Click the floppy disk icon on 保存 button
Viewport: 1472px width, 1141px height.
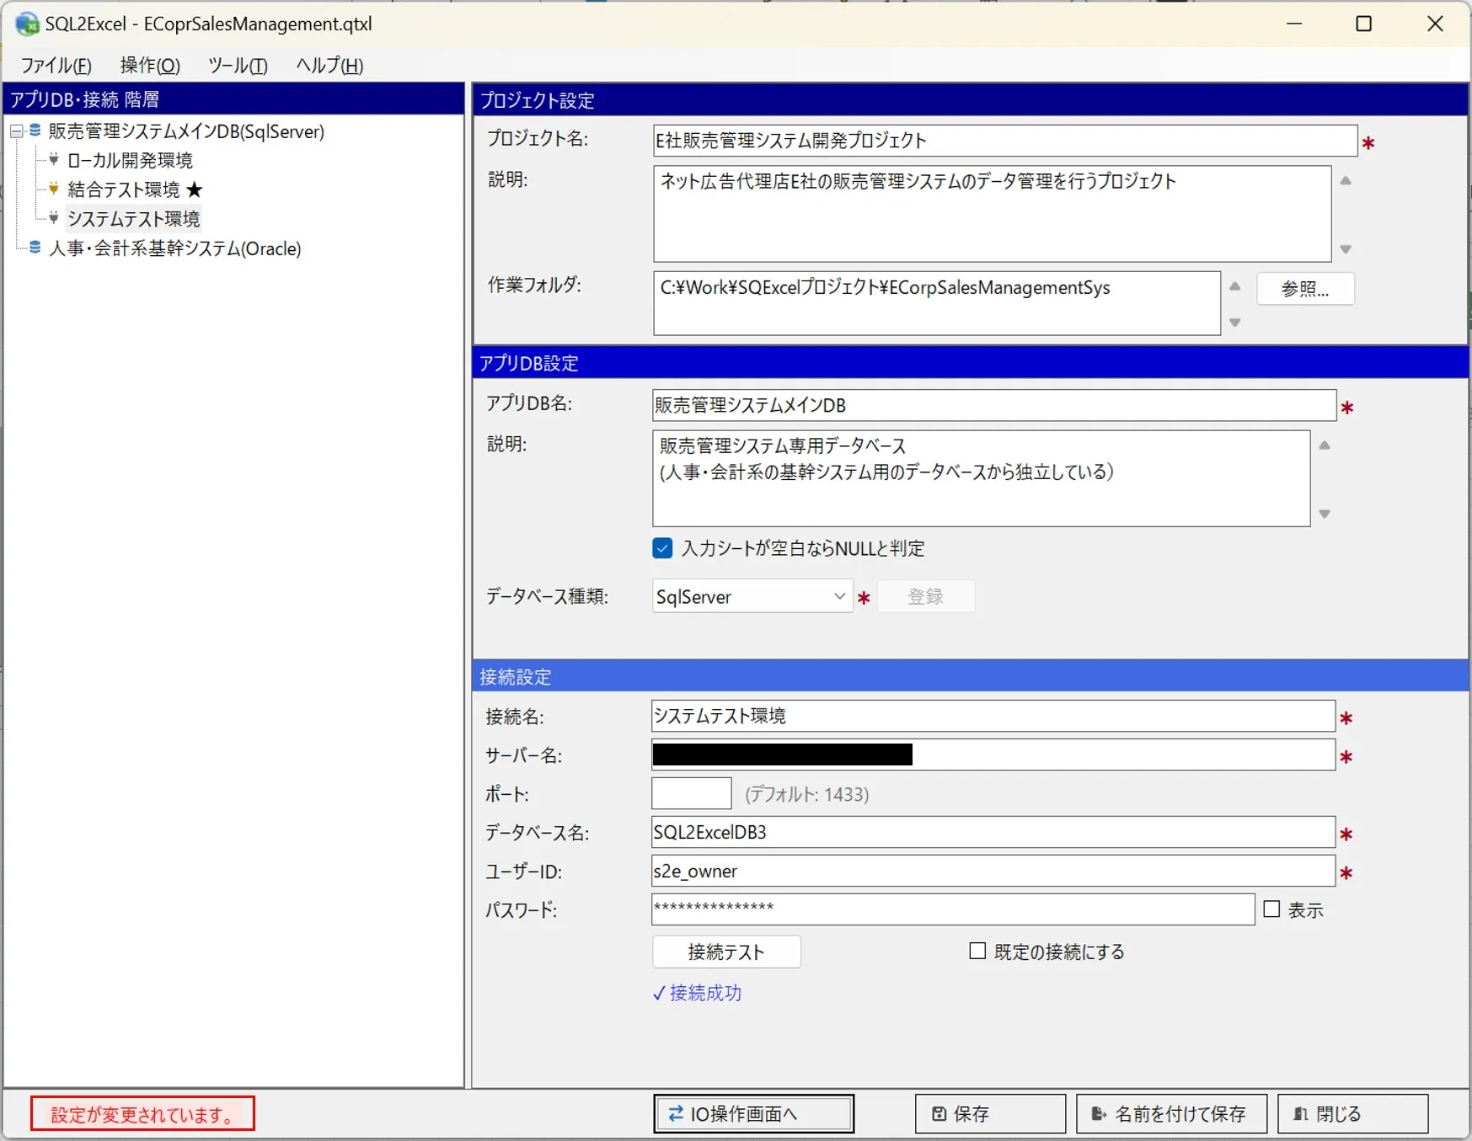[939, 1114]
